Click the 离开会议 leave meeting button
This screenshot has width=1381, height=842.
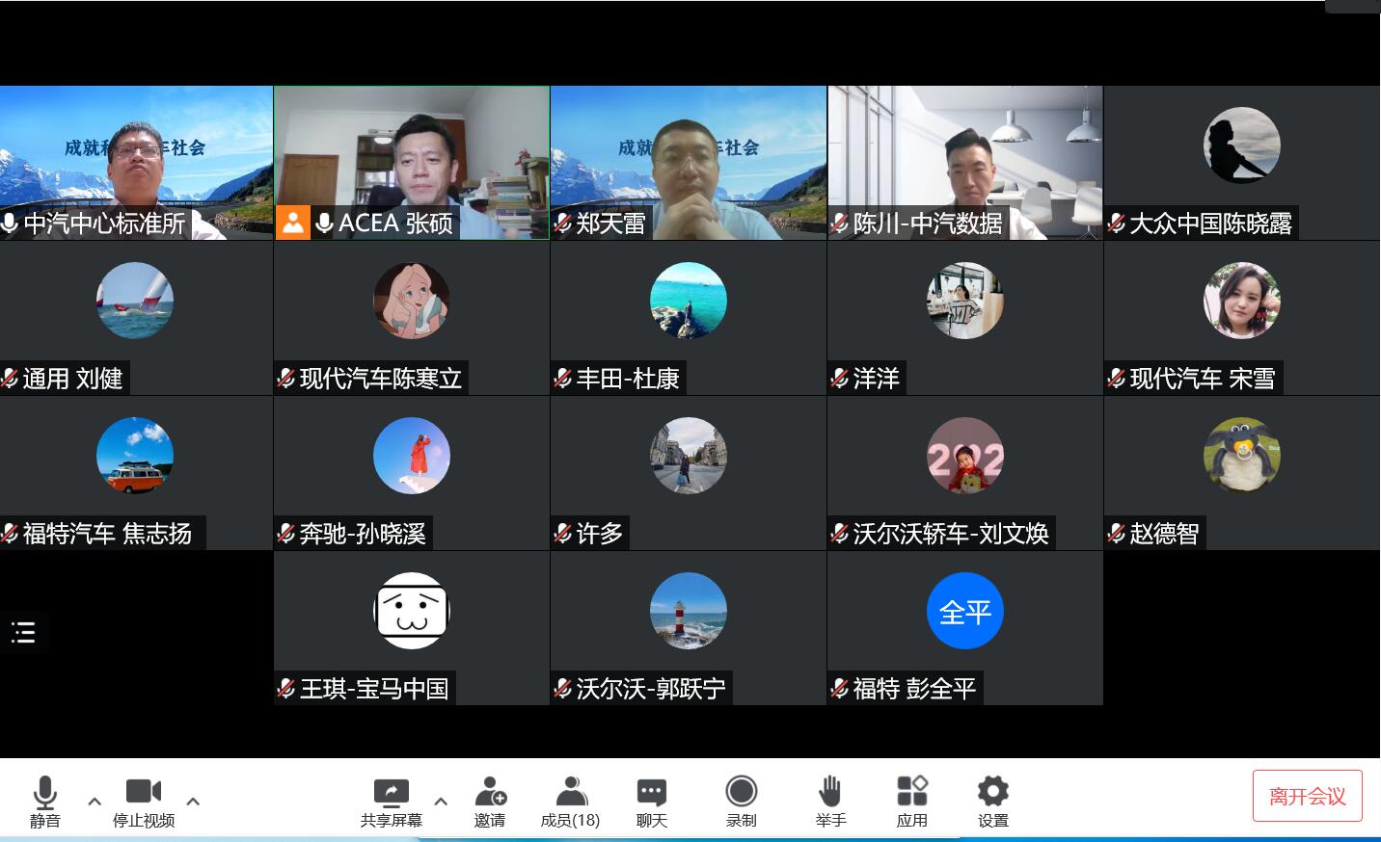point(1307,796)
